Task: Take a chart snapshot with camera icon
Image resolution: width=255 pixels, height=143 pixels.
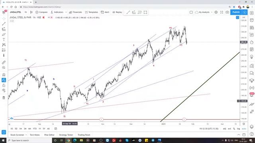Action: pos(228,12)
